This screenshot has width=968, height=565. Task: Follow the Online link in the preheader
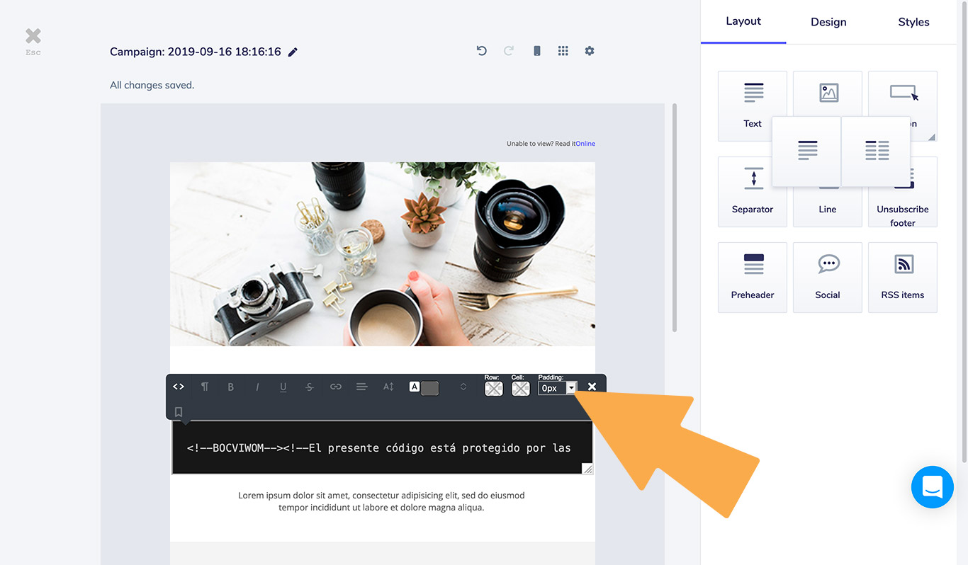585,144
